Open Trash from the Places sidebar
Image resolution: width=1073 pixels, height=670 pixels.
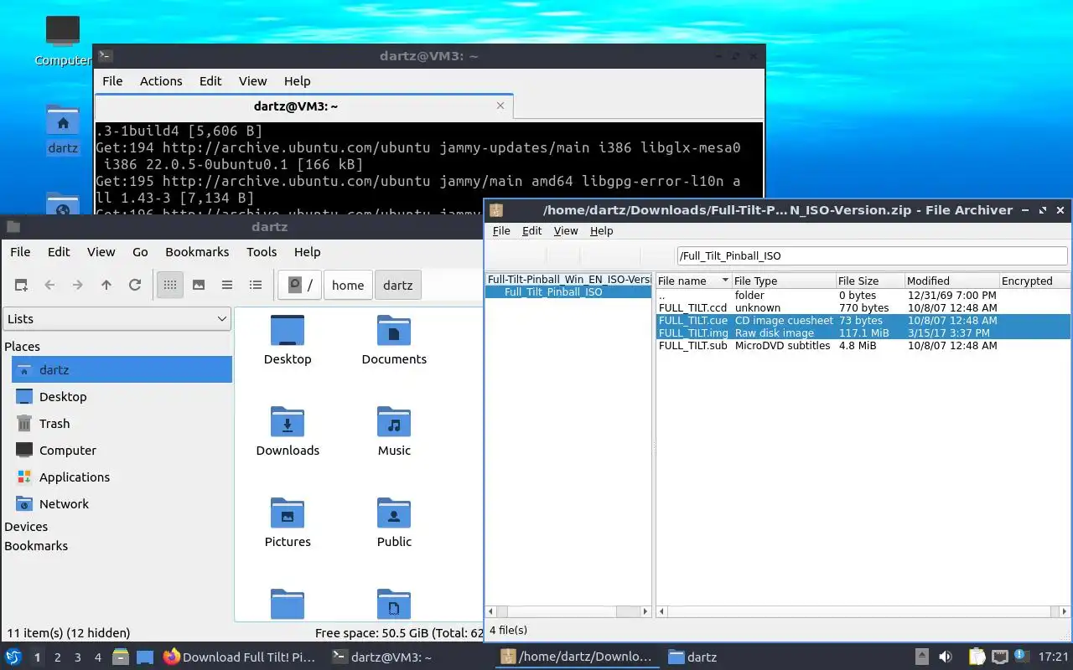click(122, 423)
